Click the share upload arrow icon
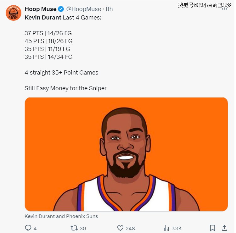 [x=225, y=228]
